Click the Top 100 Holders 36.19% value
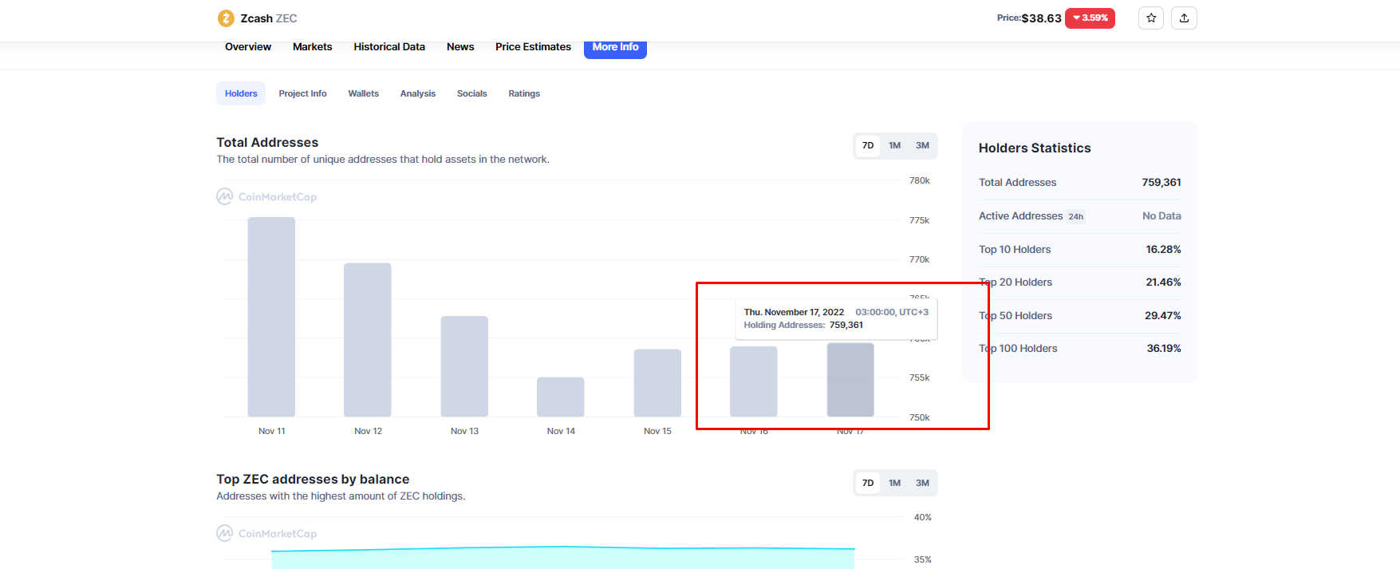This screenshot has width=1400, height=569. pos(1164,348)
